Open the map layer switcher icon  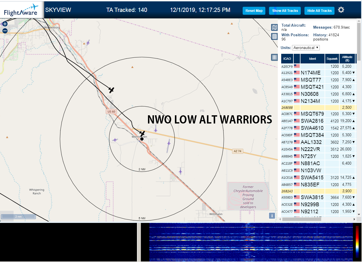(274, 27)
